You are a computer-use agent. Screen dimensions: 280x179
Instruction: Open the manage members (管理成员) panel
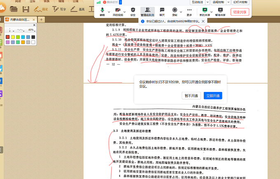[x=147, y=9]
